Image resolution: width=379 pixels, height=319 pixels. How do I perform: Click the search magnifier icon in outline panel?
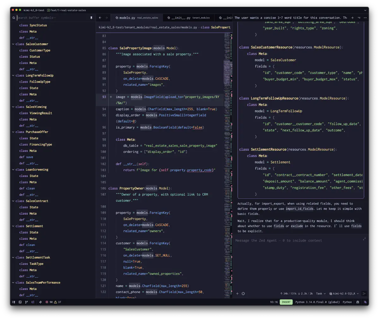tap(14, 18)
